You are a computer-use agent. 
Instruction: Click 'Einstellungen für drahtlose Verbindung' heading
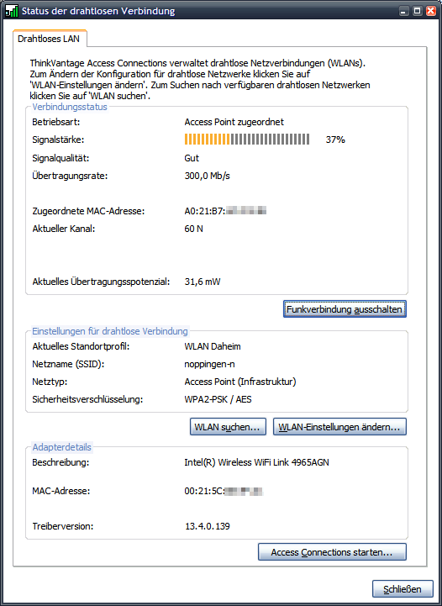point(110,331)
